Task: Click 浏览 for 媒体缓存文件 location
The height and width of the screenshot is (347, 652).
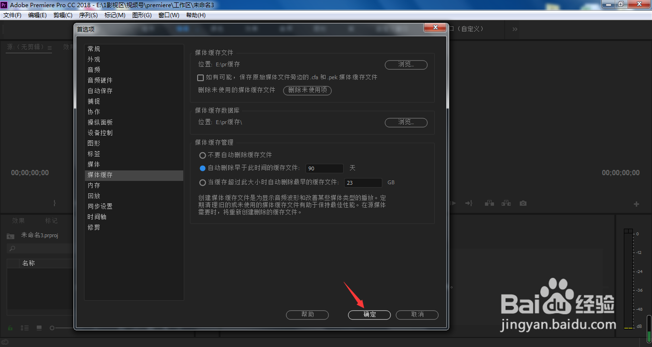Action: [x=406, y=64]
